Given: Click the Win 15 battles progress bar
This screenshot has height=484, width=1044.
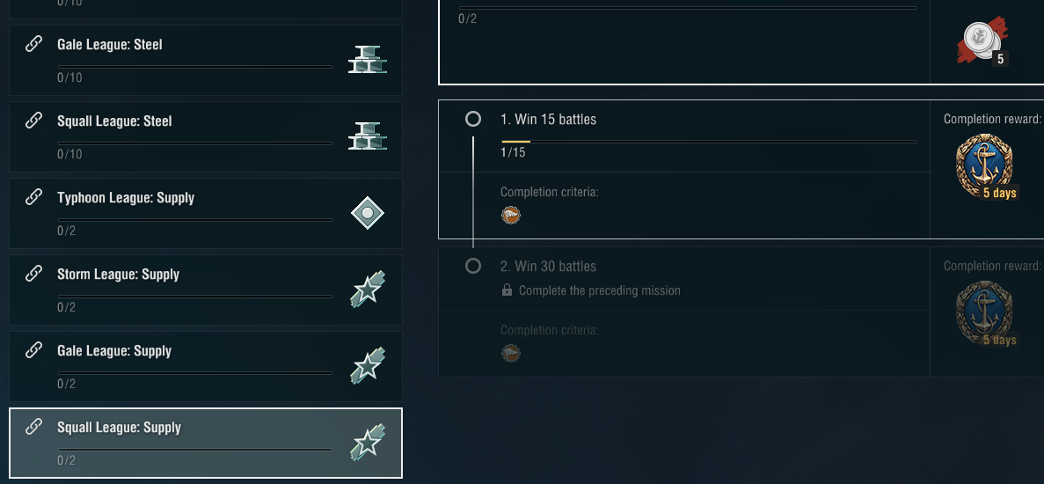Looking at the screenshot, I should tap(708, 141).
